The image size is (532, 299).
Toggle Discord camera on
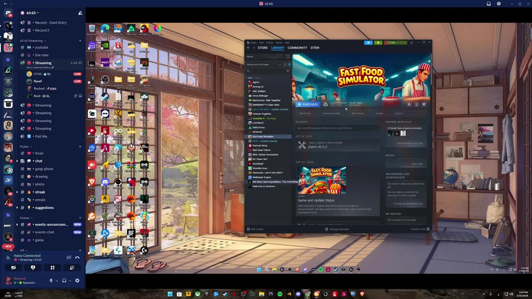point(13,268)
